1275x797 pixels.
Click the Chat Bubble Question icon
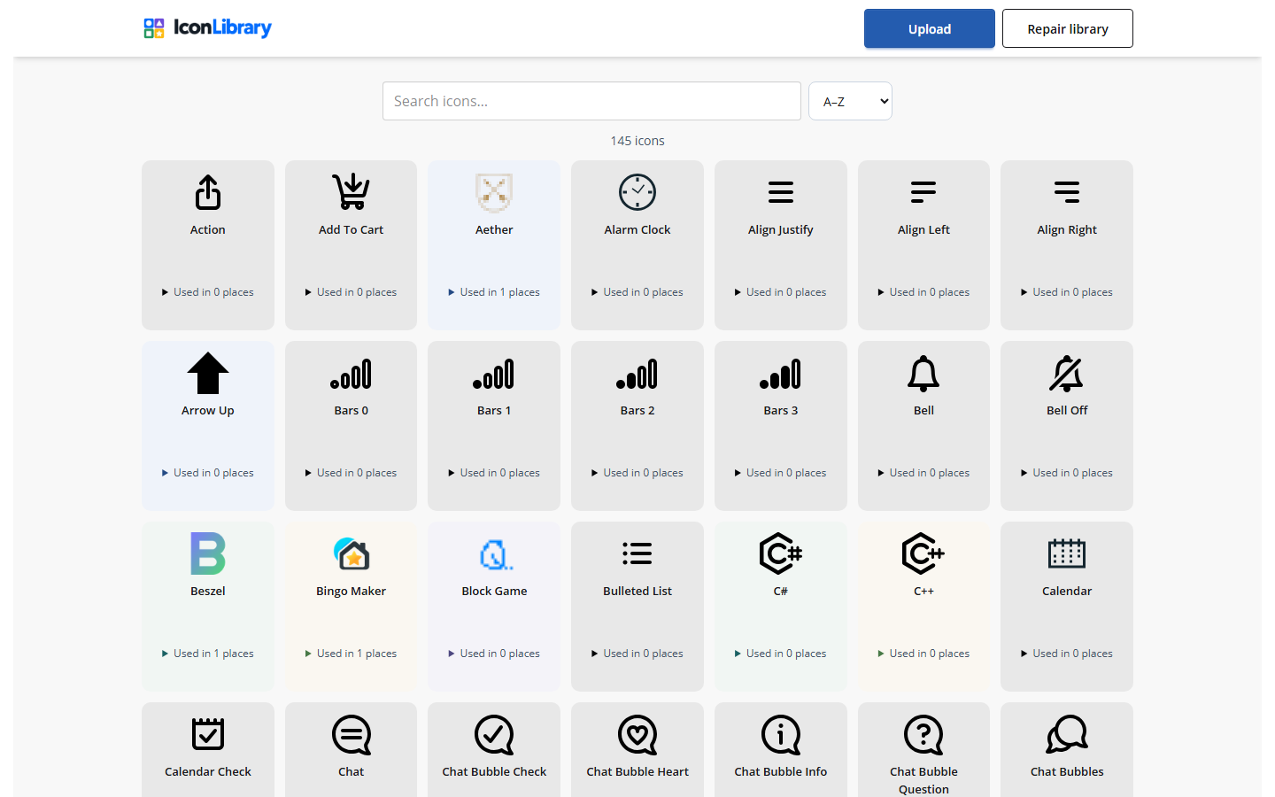click(x=923, y=735)
